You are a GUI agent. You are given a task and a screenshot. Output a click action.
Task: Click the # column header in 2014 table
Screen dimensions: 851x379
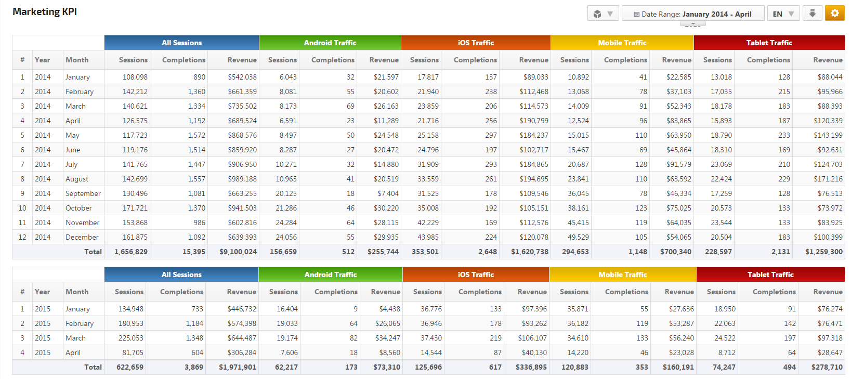[22, 60]
